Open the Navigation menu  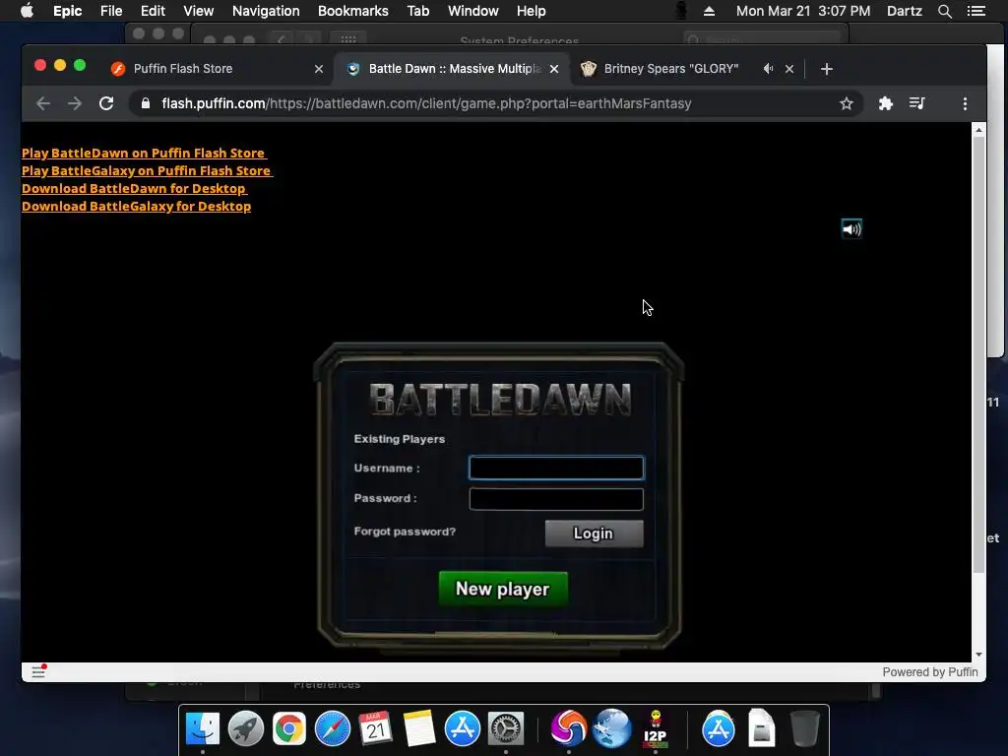[x=266, y=11]
